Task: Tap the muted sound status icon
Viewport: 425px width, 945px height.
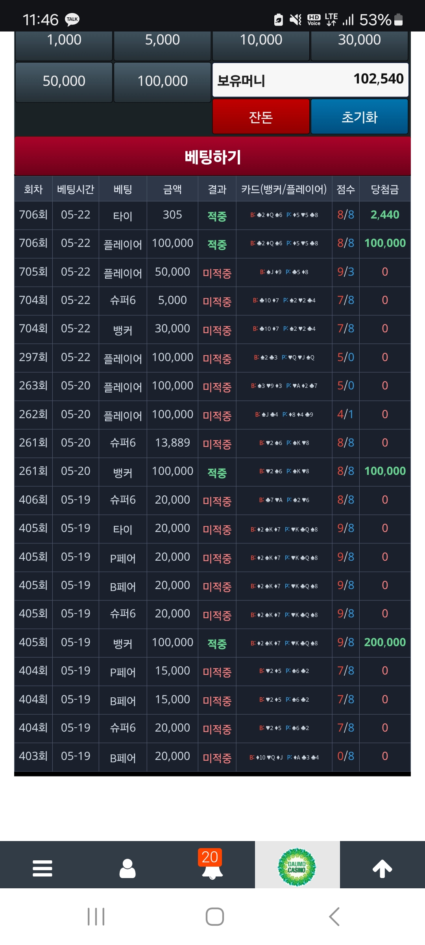Action: tap(296, 19)
